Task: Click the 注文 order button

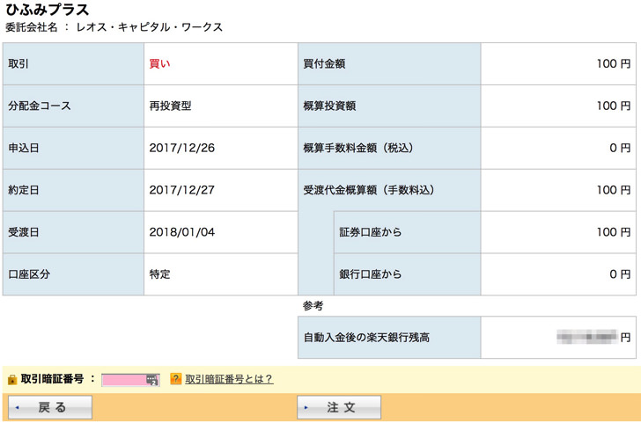Action: pos(339,406)
